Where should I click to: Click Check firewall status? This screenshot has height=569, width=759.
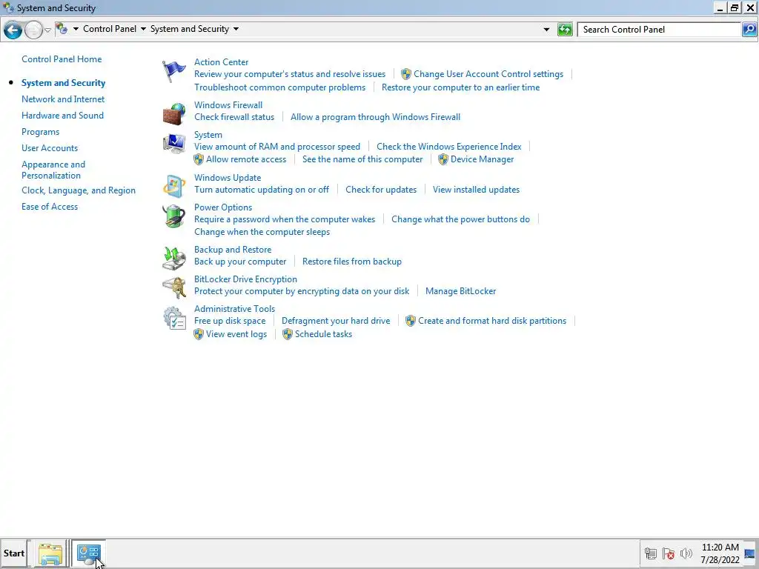pos(234,117)
